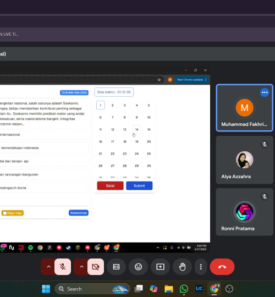Select question number 26 in grid
Screen dimensions: 275x297
[101, 166]
